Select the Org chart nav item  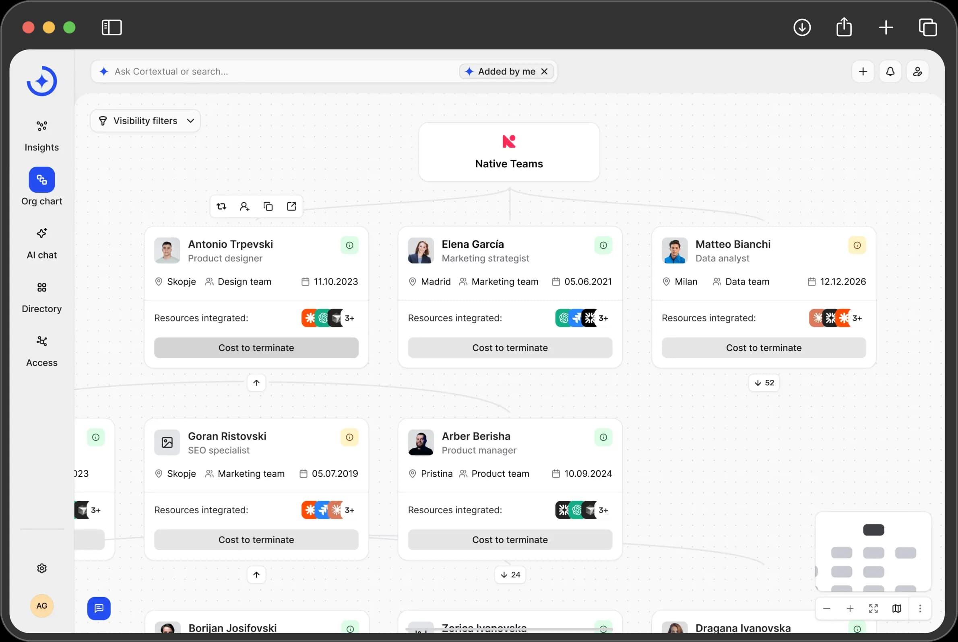click(x=42, y=187)
